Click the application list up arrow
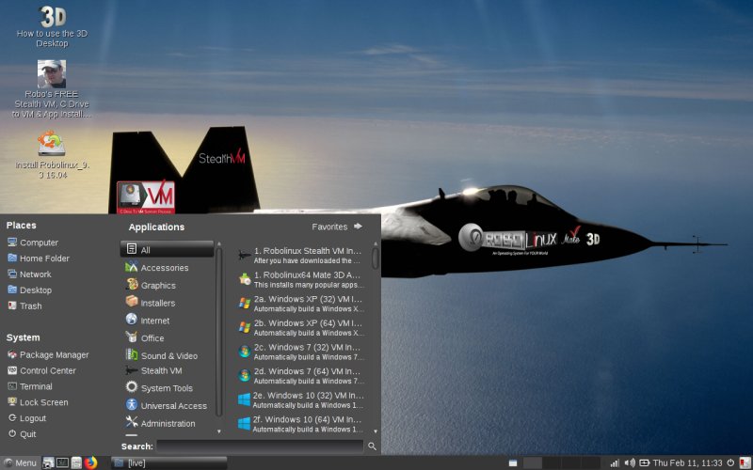Screen dimensions: 753x470 375,244
